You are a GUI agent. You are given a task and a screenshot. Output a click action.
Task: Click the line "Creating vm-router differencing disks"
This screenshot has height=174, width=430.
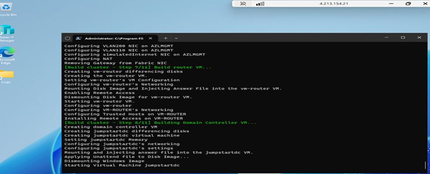[x=123, y=71]
